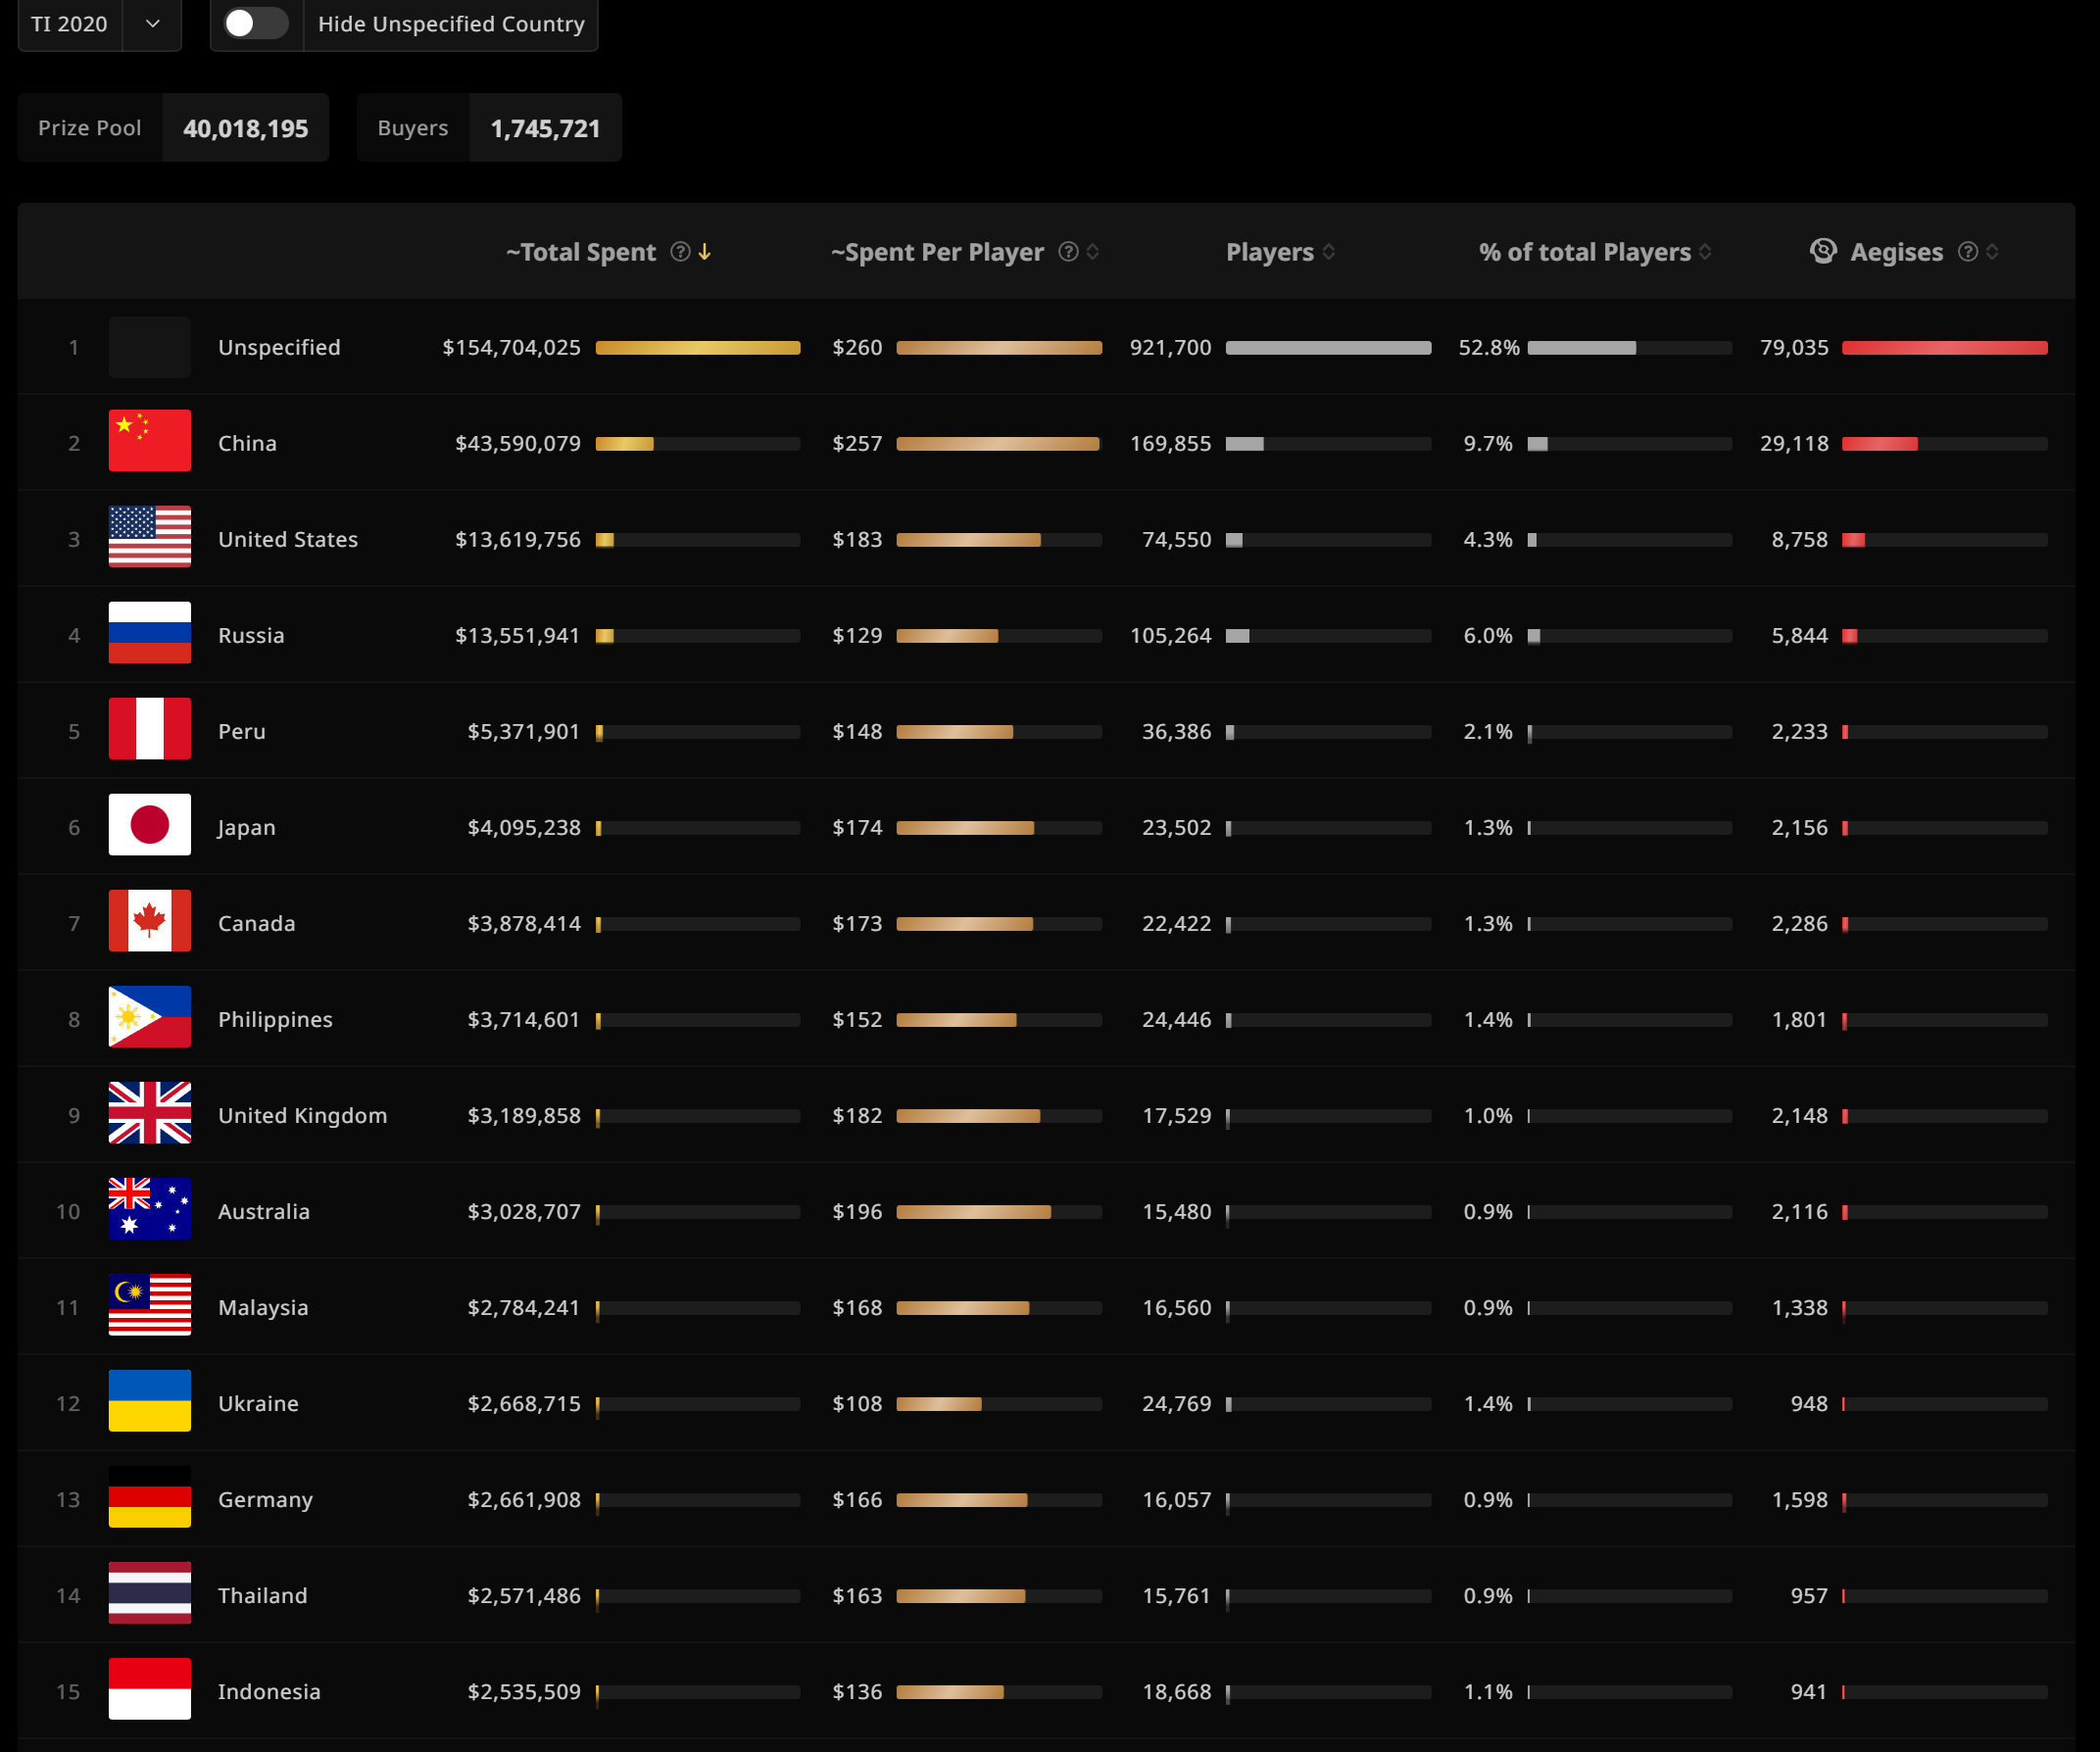
Task: Select the TI 2020 event selector
Action: tap(69, 24)
